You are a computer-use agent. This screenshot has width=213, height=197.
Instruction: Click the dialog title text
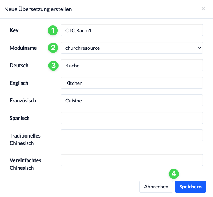(38, 9)
